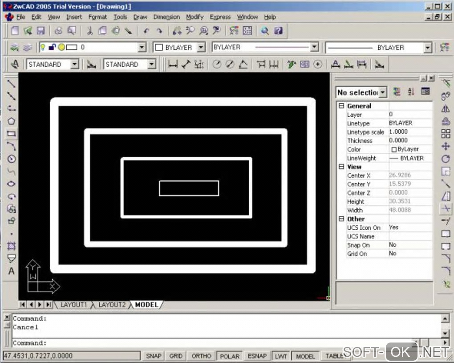Click the New drawing icon
454x363 pixels.
[15, 30]
